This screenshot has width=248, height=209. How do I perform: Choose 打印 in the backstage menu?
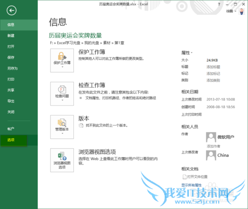(x=19, y=79)
